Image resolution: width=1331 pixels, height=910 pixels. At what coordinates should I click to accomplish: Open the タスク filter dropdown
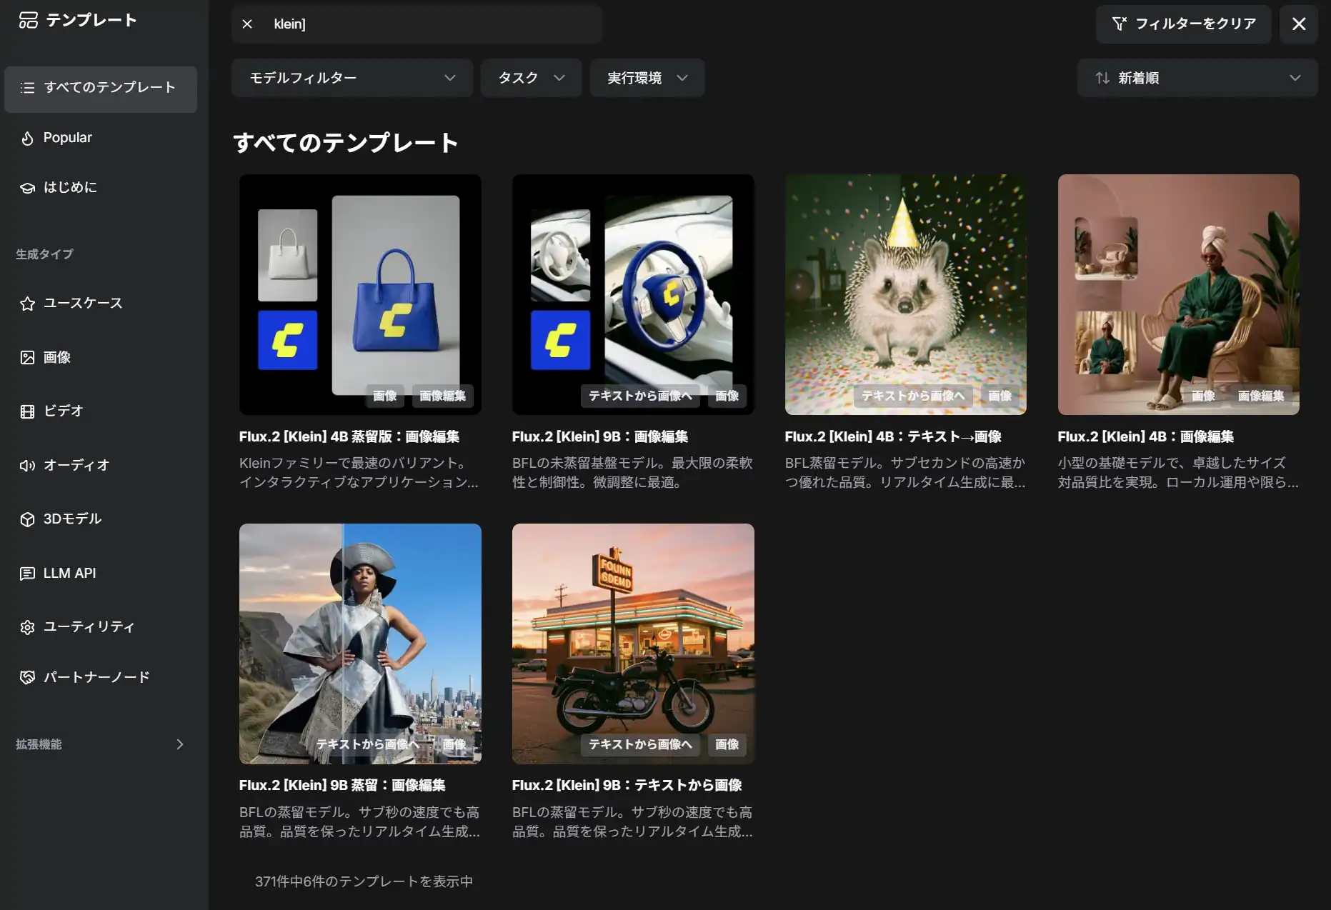pos(531,78)
